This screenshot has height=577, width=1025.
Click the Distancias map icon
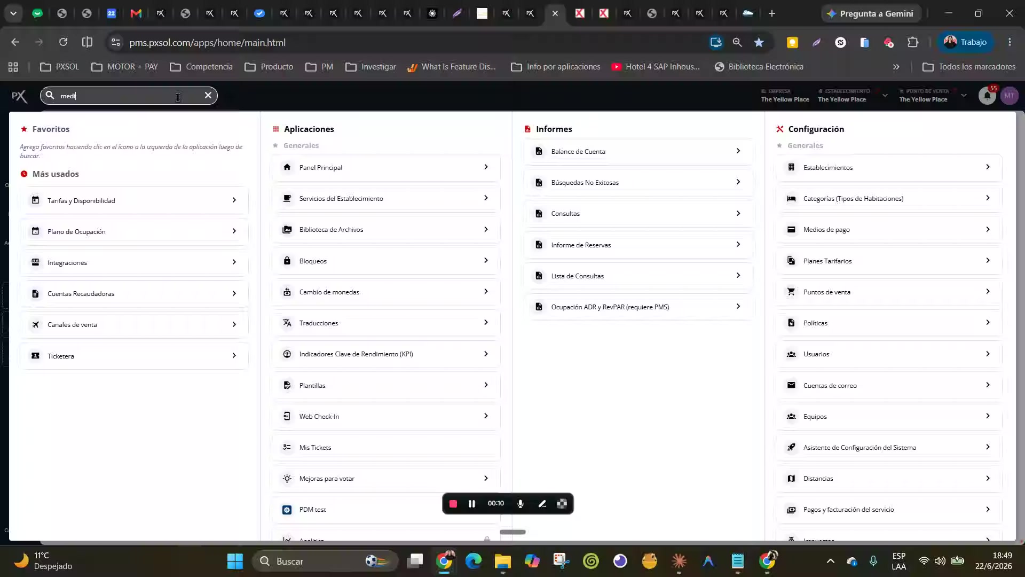click(x=791, y=479)
